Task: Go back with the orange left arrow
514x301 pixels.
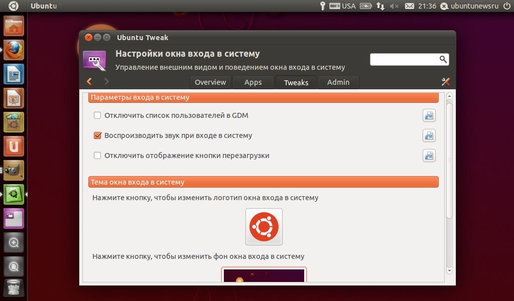Action: click(89, 81)
